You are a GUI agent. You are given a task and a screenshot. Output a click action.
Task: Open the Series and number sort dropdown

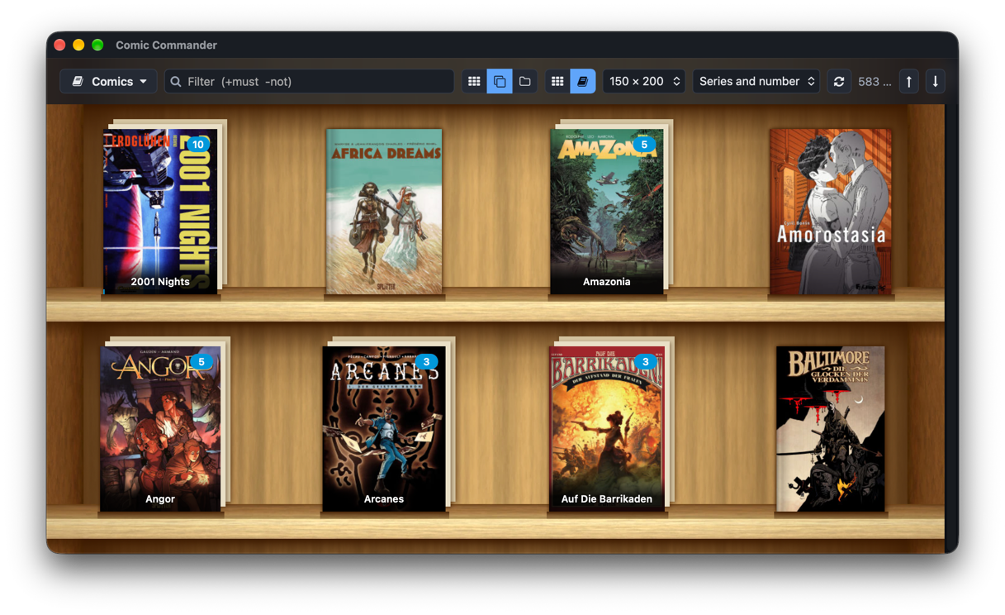[756, 81]
